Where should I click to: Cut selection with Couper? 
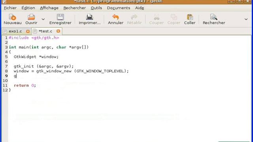[x=157, y=19]
